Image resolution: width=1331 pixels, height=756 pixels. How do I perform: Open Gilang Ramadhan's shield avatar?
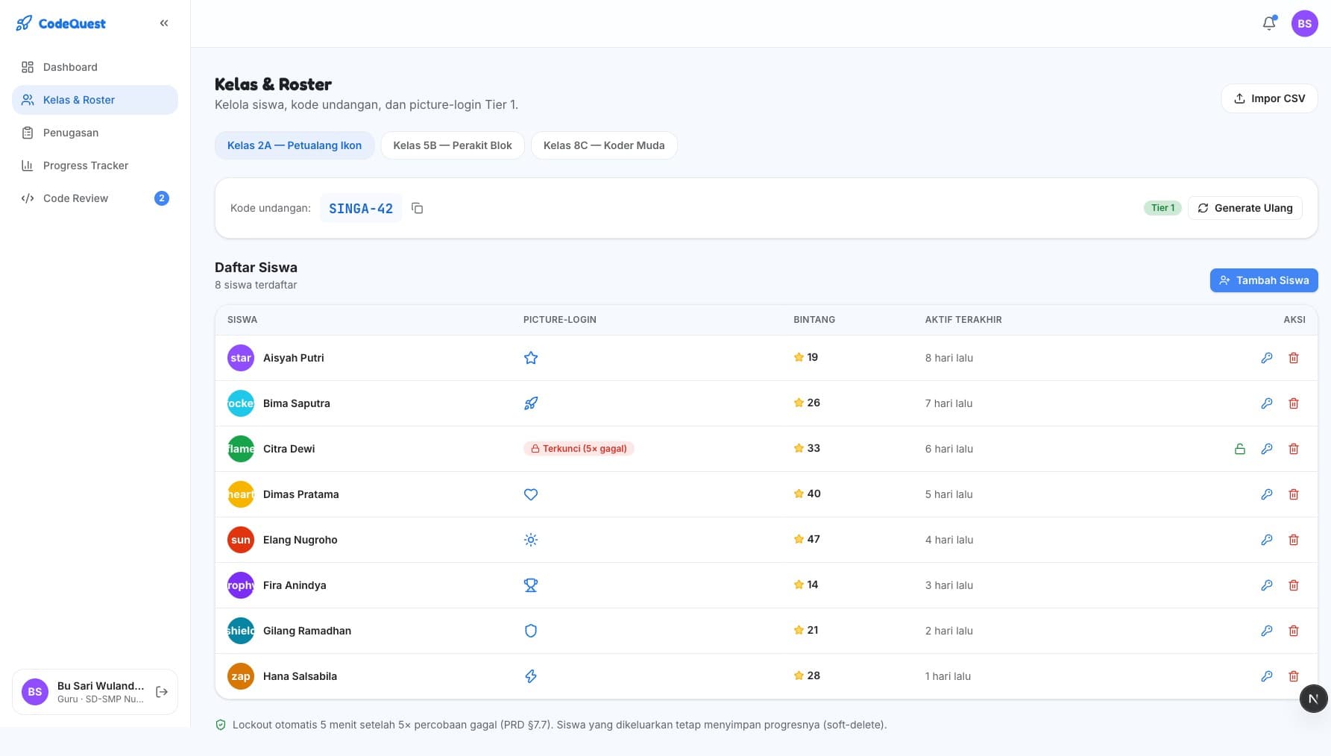[x=241, y=631]
